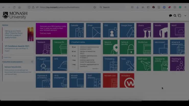This screenshot has height=106, width=189.
Task: Open the Expenses & purchasing tile
Action: [43, 80]
